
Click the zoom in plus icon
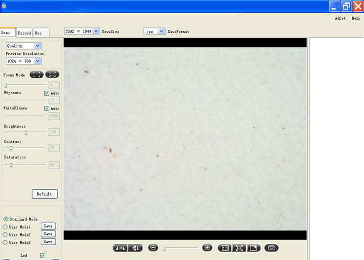(207, 248)
